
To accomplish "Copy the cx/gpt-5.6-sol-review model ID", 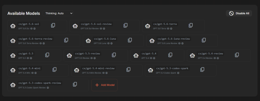I will (x=125, y=26).
